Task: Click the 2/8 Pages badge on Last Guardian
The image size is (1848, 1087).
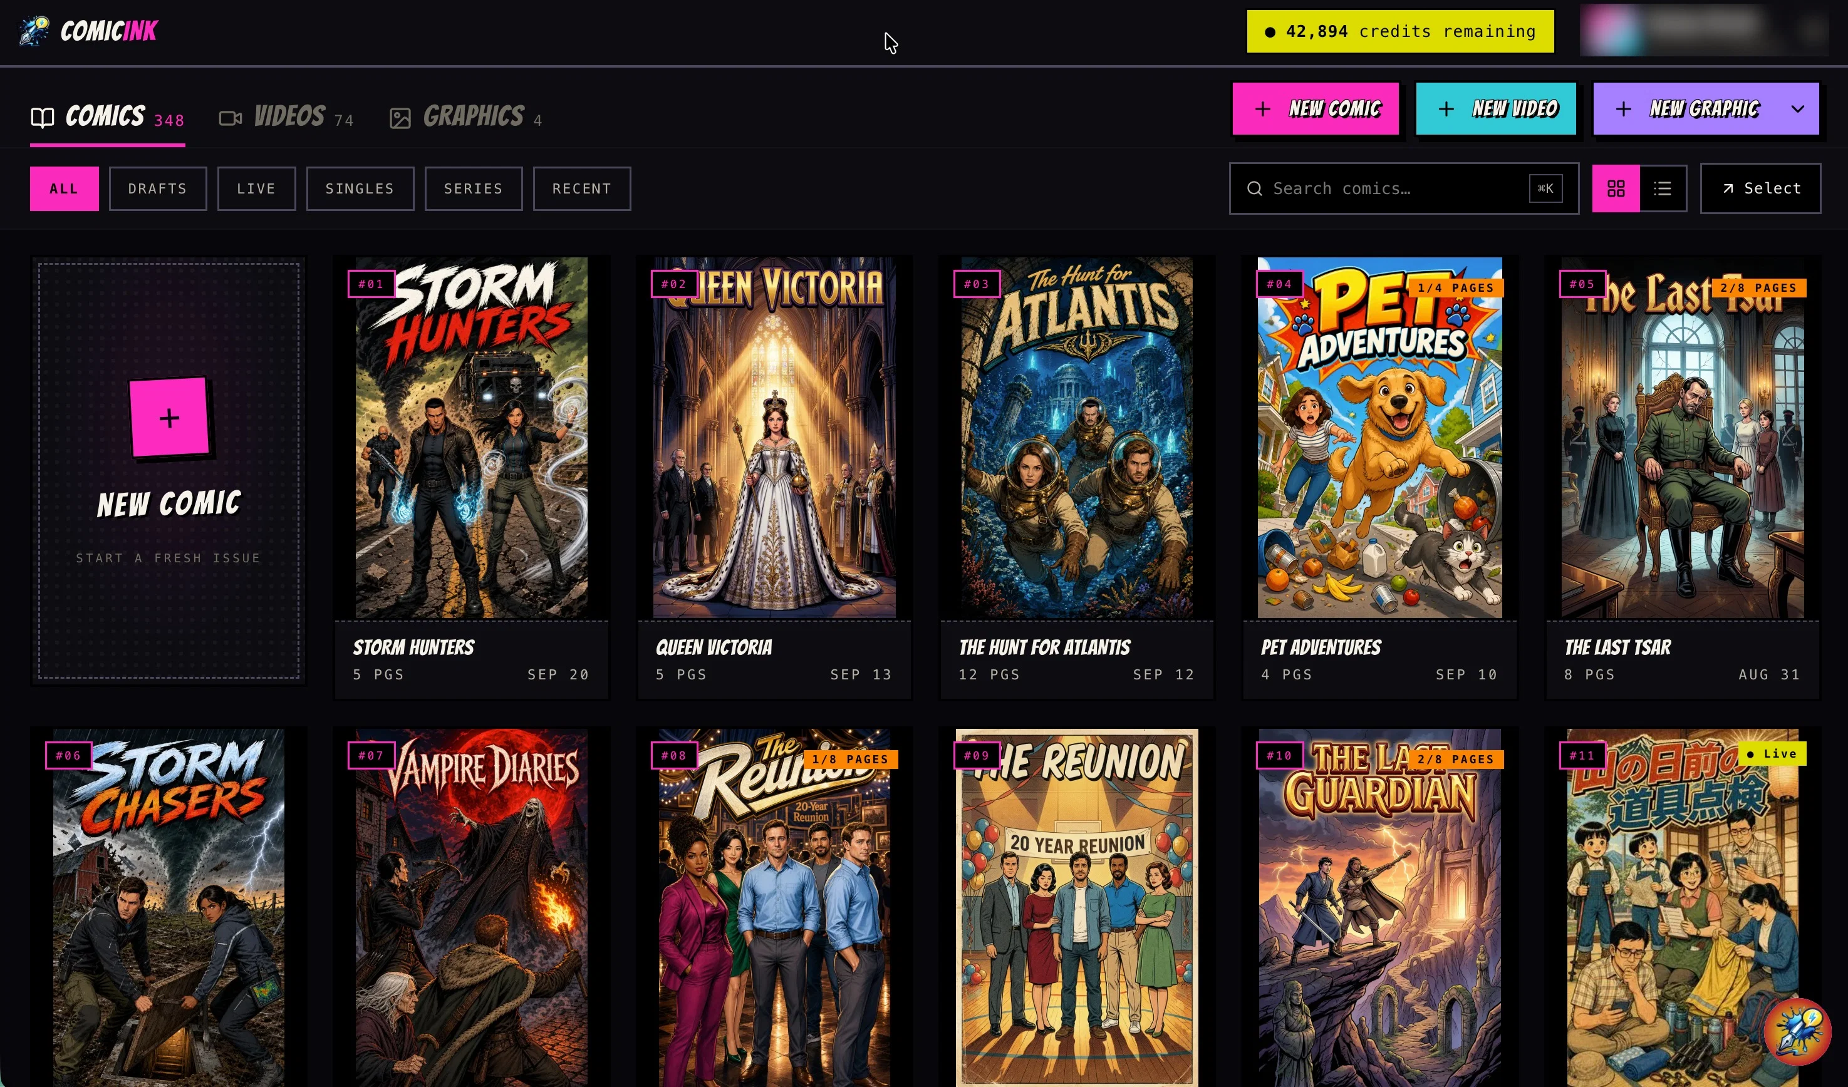Action: (x=1456, y=760)
